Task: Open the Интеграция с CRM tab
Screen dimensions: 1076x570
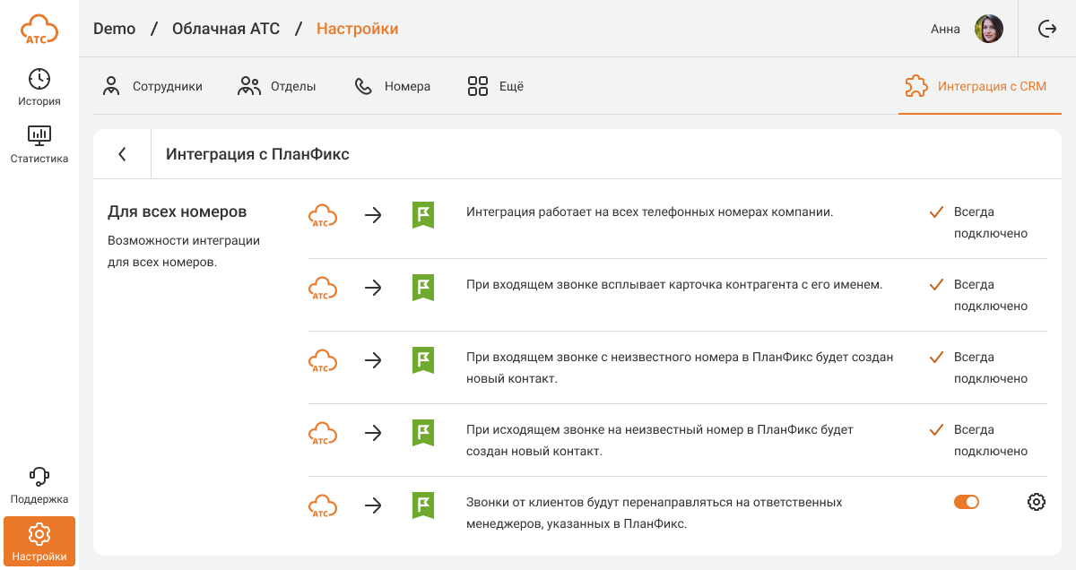Action: (976, 87)
